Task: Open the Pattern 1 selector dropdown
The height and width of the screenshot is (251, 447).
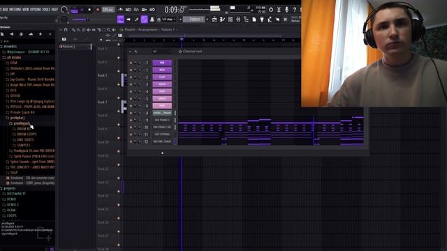Action: pyautogui.click(x=194, y=20)
